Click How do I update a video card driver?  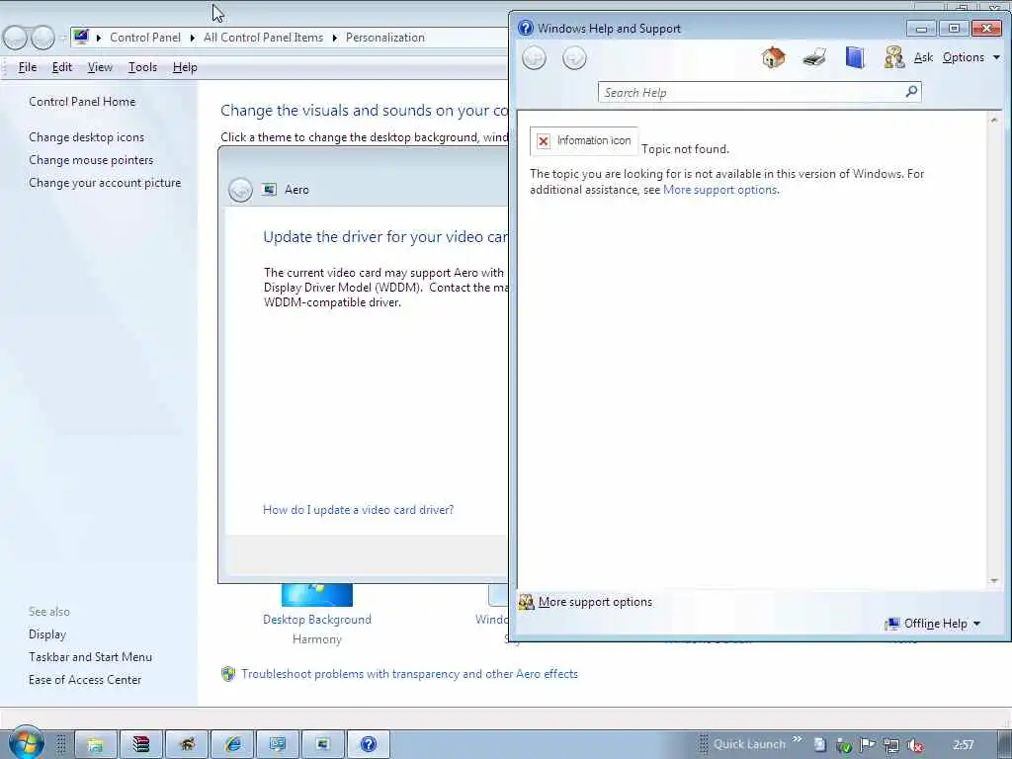click(358, 510)
